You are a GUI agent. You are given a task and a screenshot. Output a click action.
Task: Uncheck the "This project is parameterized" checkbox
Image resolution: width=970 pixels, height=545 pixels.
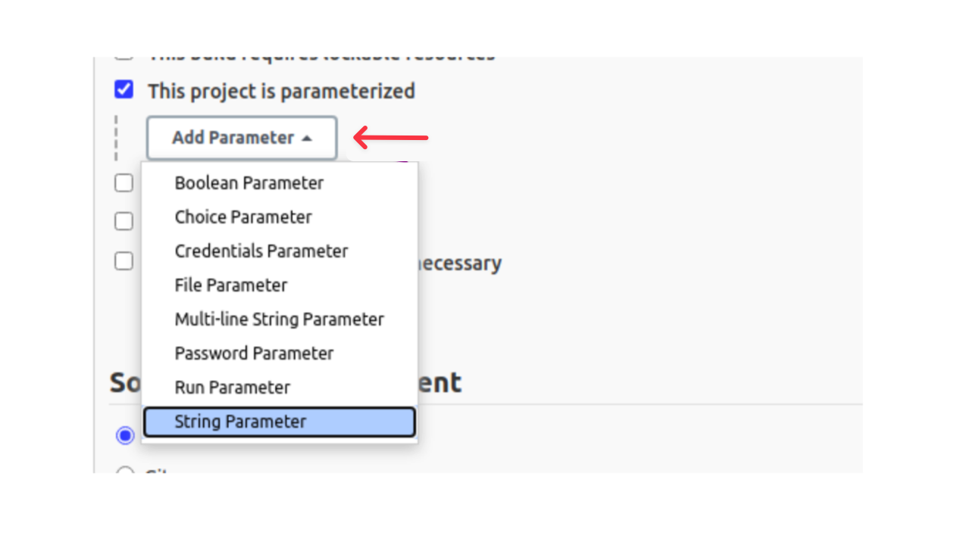124,90
